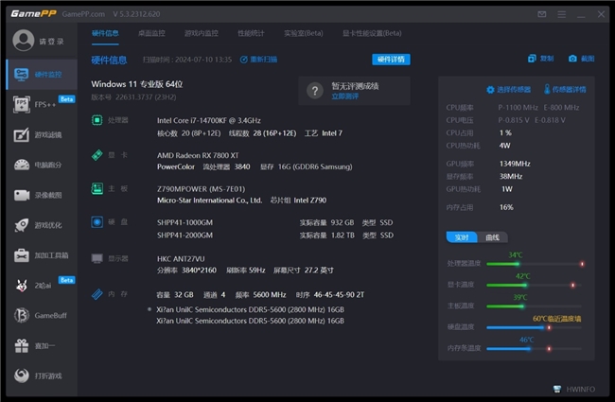The image size is (615, 402).
Task: Click the 复制 copy icon
Action: coord(532,59)
